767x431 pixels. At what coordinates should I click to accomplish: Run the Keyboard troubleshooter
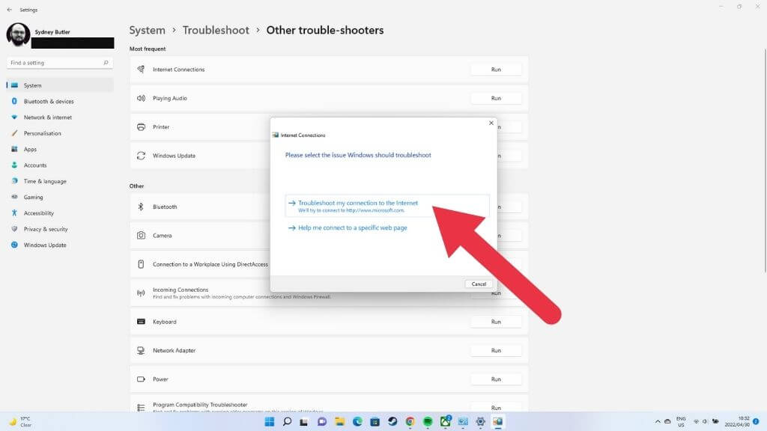click(496, 322)
